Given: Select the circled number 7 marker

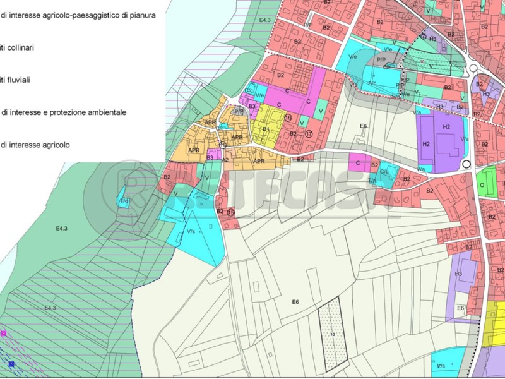Looking at the screenshot, I should tap(423, 37).
